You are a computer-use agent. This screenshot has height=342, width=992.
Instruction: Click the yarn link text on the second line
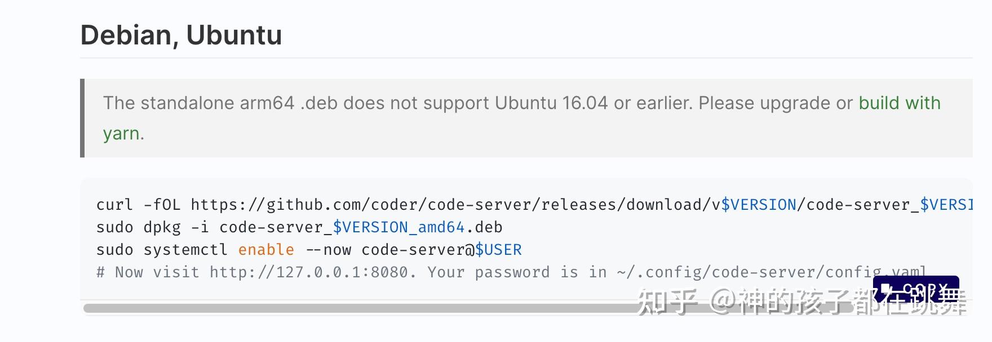click(x=121, y=134)
